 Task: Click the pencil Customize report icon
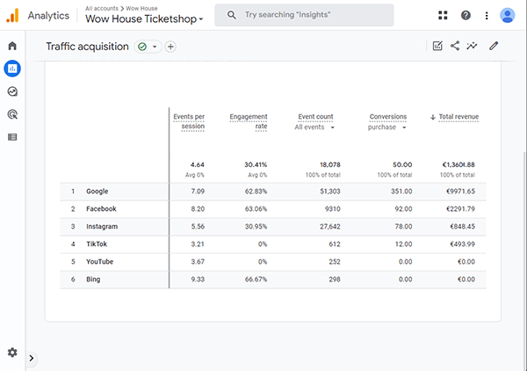[x=494, y=46]
